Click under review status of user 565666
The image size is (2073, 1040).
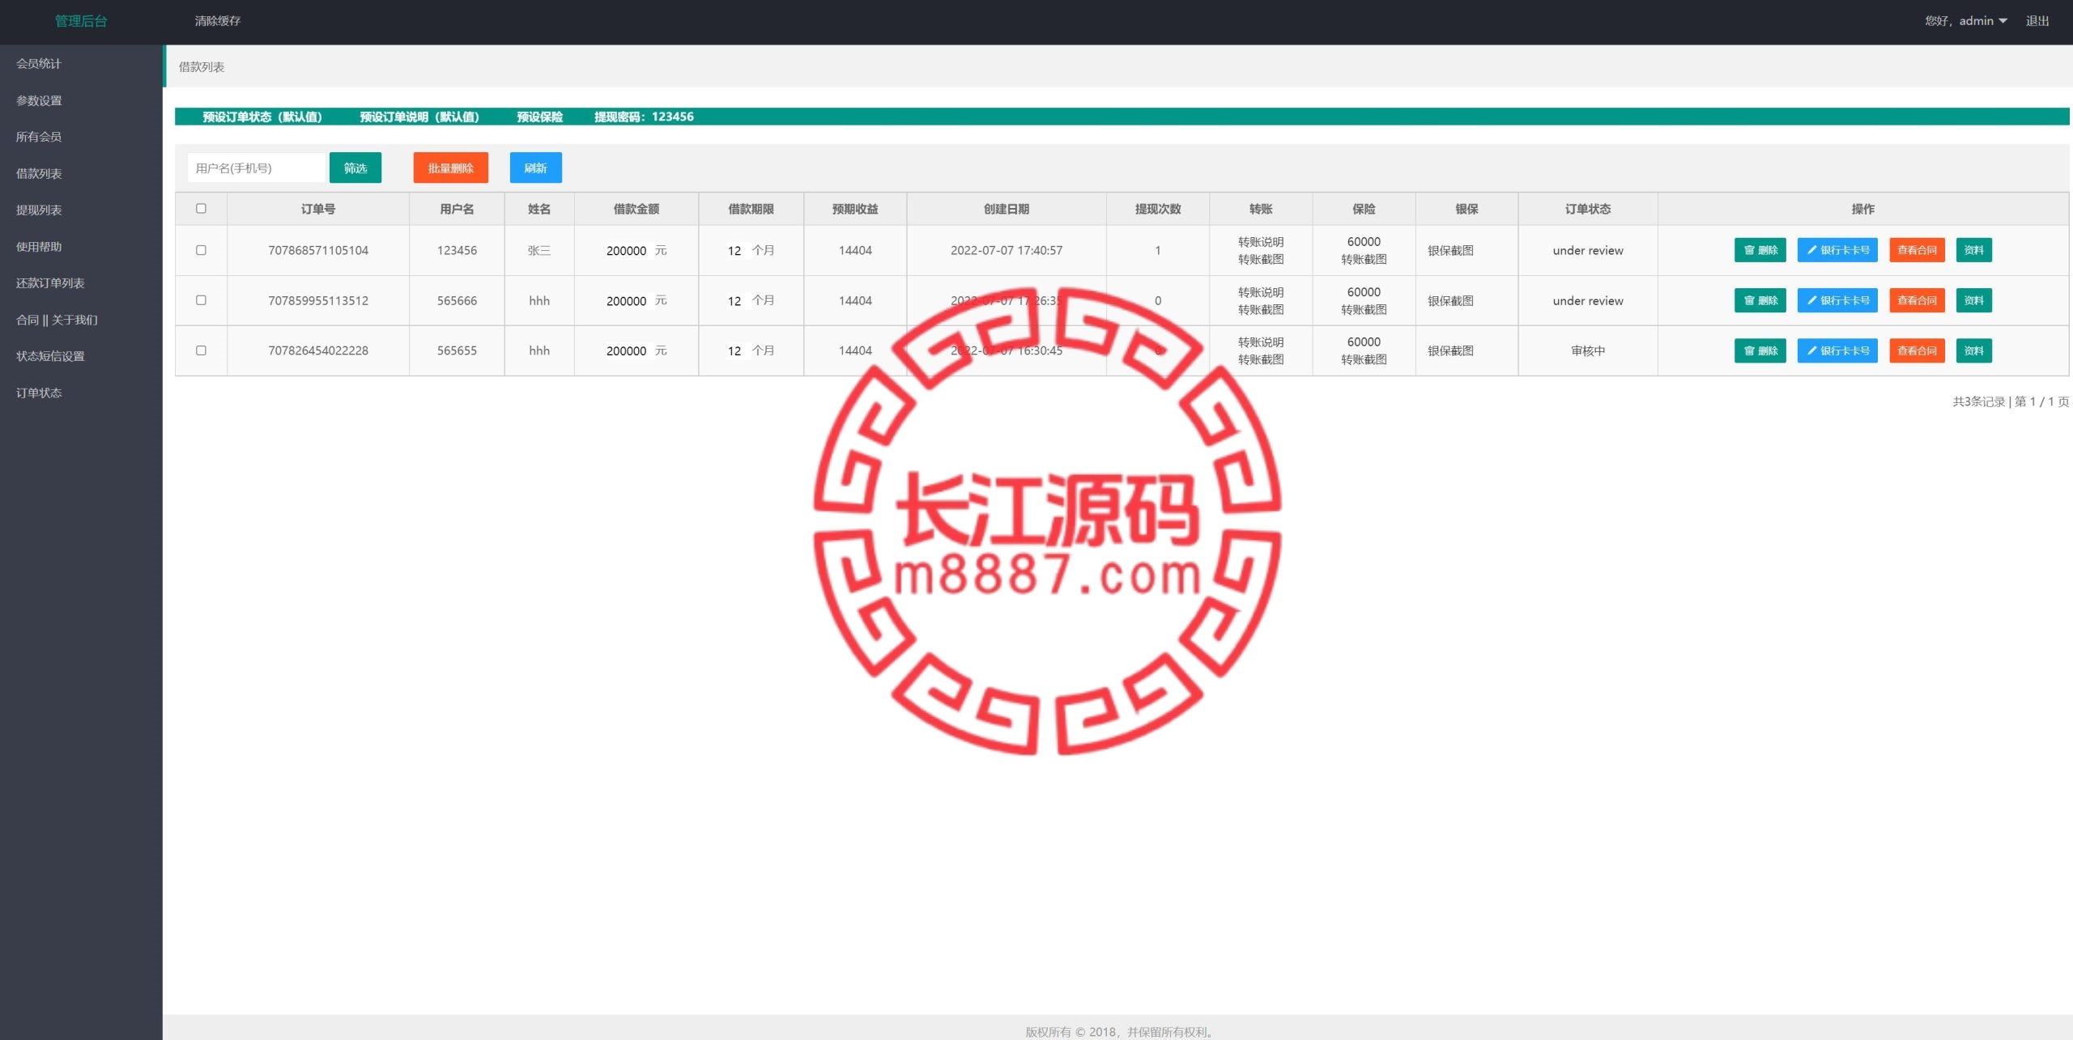(1588, 301)
